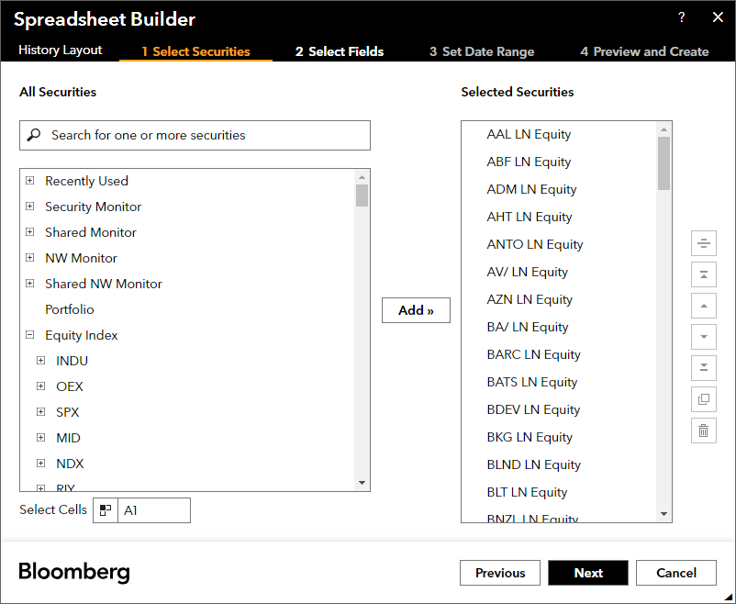Click the Previous button
The width and height of the screenshot is (736, 604).
[x=500, y=573]
